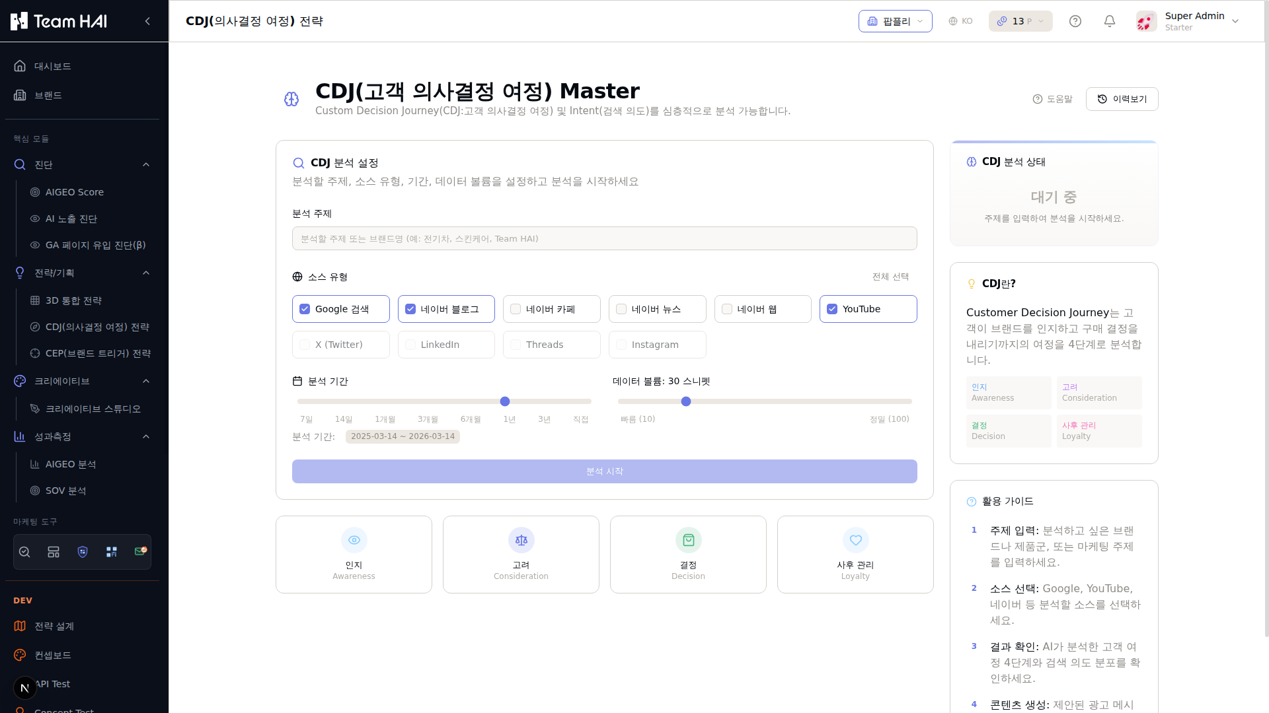Expand the Super Admin account menu chevron

click(x=1235, y=21)
